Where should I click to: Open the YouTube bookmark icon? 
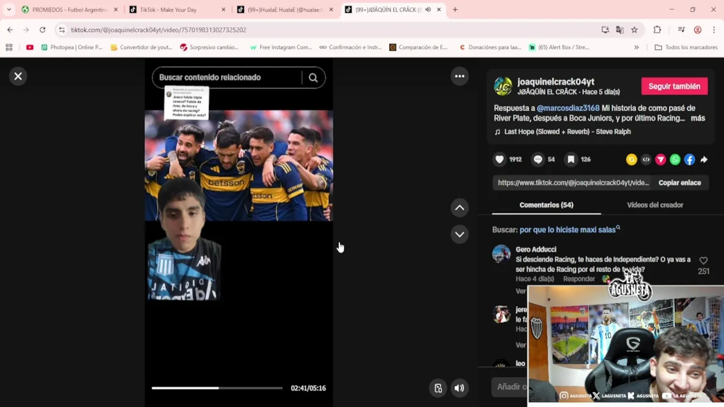[x=29, y=47]
